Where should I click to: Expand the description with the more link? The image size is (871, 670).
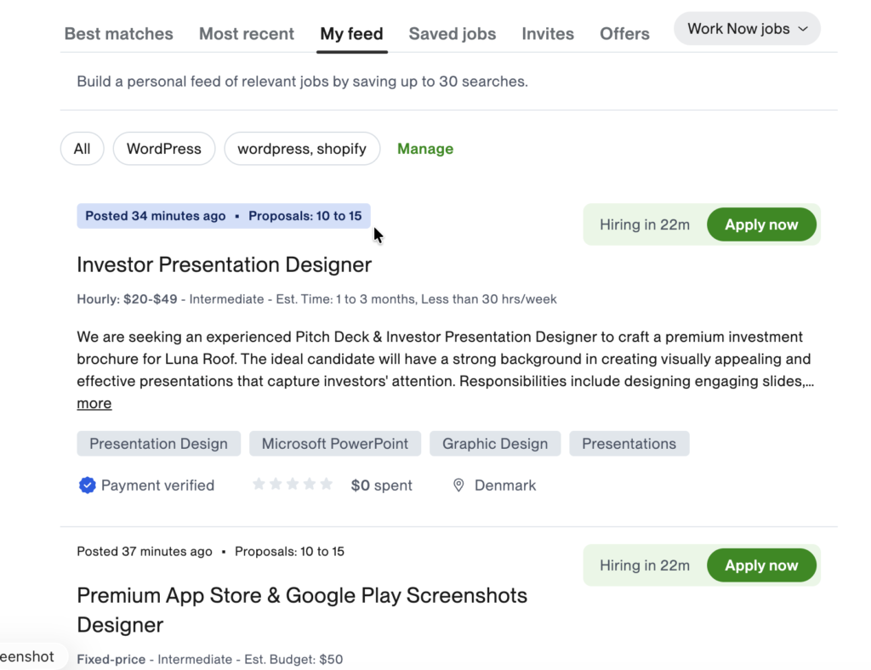pyautogui.click(x=94, y=404)
